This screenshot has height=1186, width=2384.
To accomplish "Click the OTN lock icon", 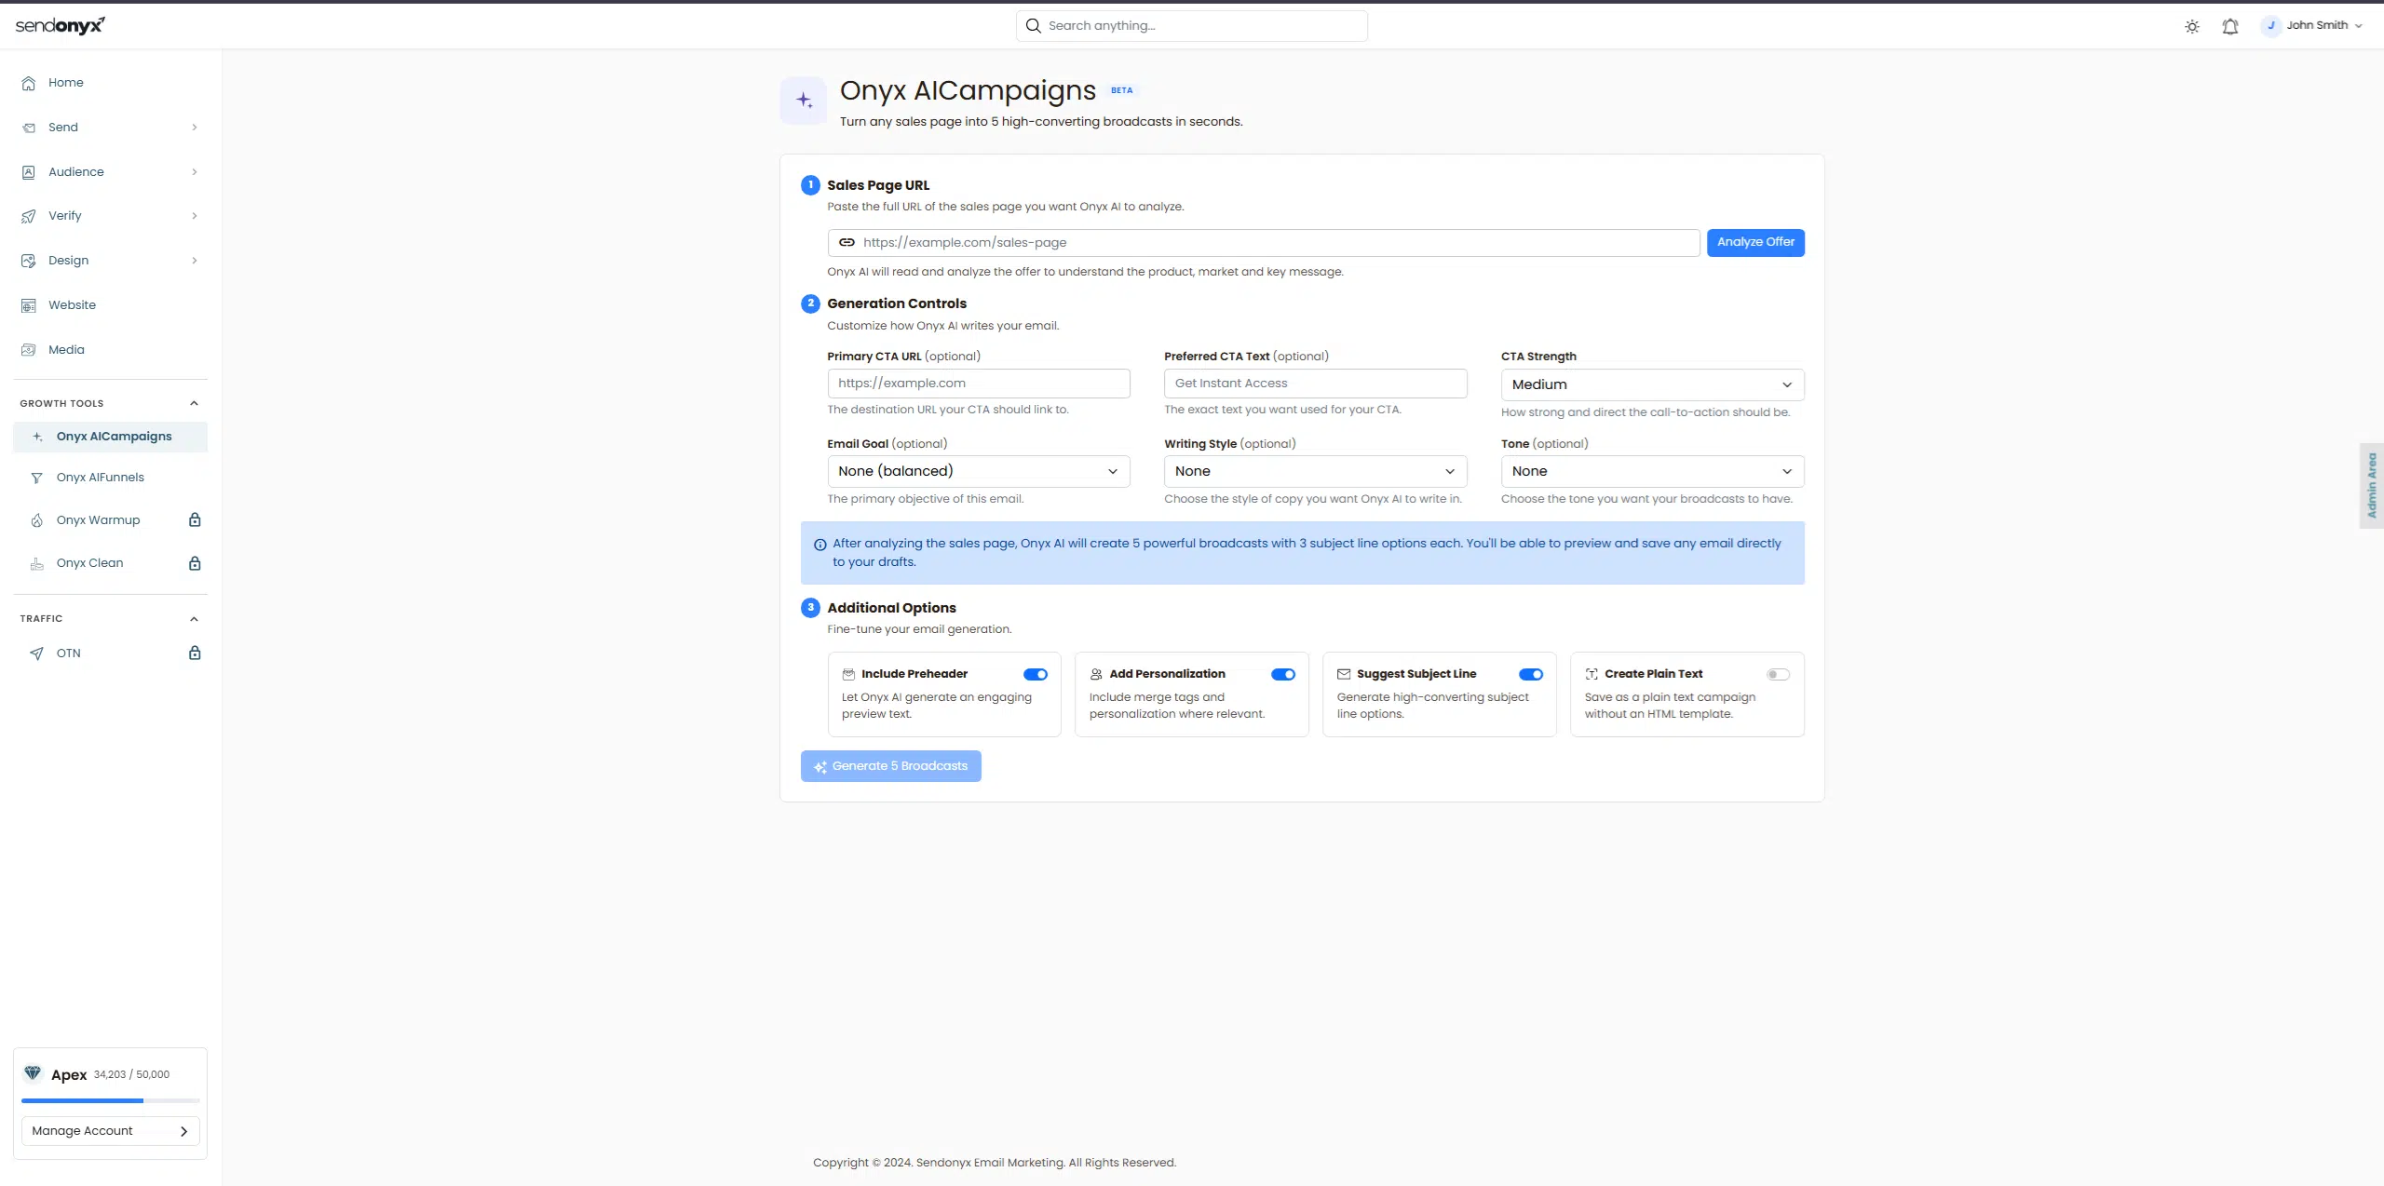I will point(195,653).
